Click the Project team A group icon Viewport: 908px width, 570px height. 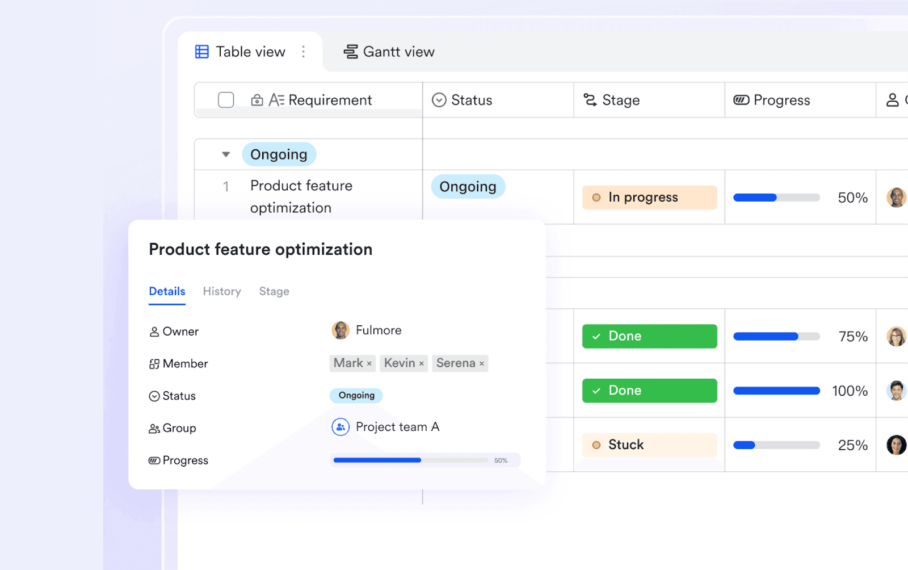pos(340,427)
